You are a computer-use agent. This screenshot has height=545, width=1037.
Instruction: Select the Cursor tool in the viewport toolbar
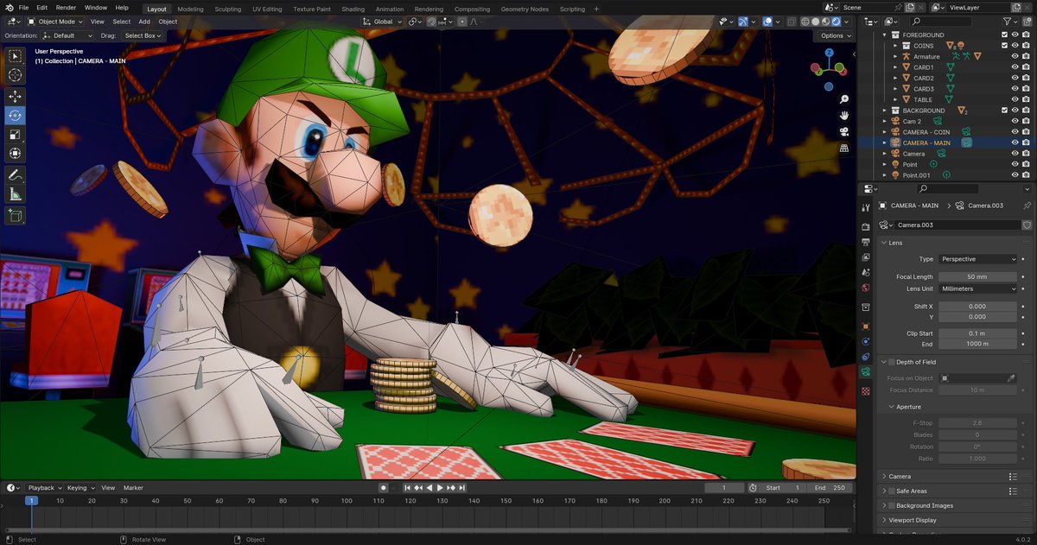(16, 75)
